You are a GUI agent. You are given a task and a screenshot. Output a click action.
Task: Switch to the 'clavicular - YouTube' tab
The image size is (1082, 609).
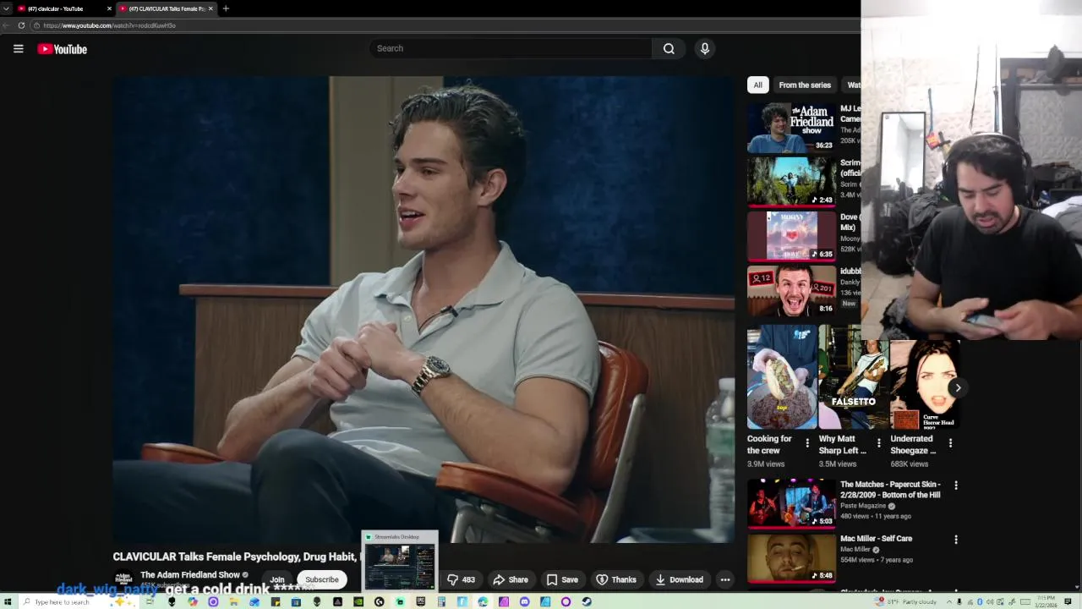pyautogui.click(x=64, y=8)
